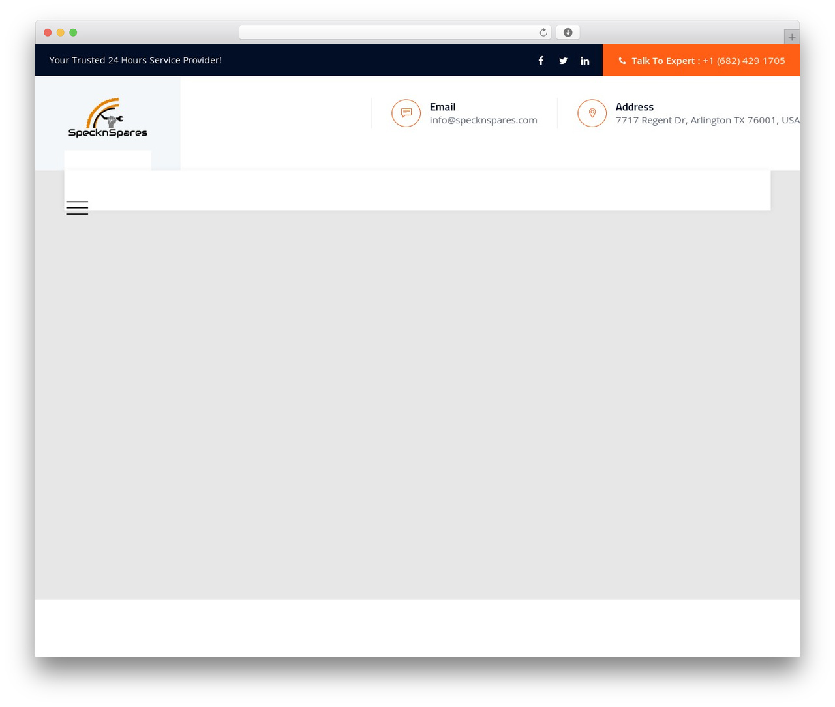Open the browser downloads button
This screenshot has width=835, height=707.
point(568,33)
